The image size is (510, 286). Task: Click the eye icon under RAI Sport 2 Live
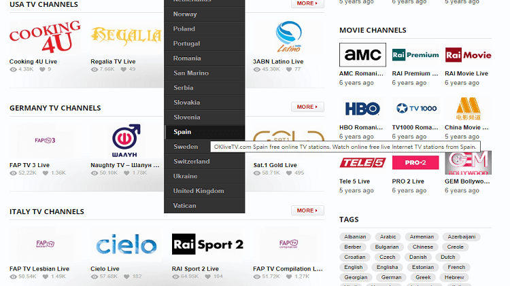click(x=175, y=276)
